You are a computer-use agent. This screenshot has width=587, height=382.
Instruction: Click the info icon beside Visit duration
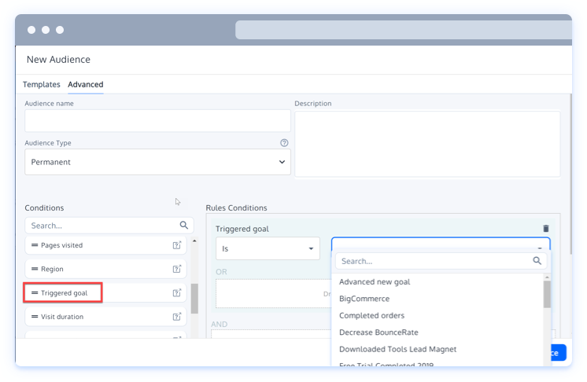point(177,317)
